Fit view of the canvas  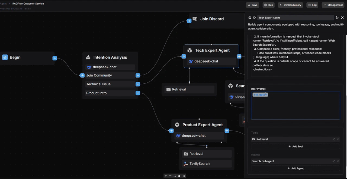[x=175, y=176]
